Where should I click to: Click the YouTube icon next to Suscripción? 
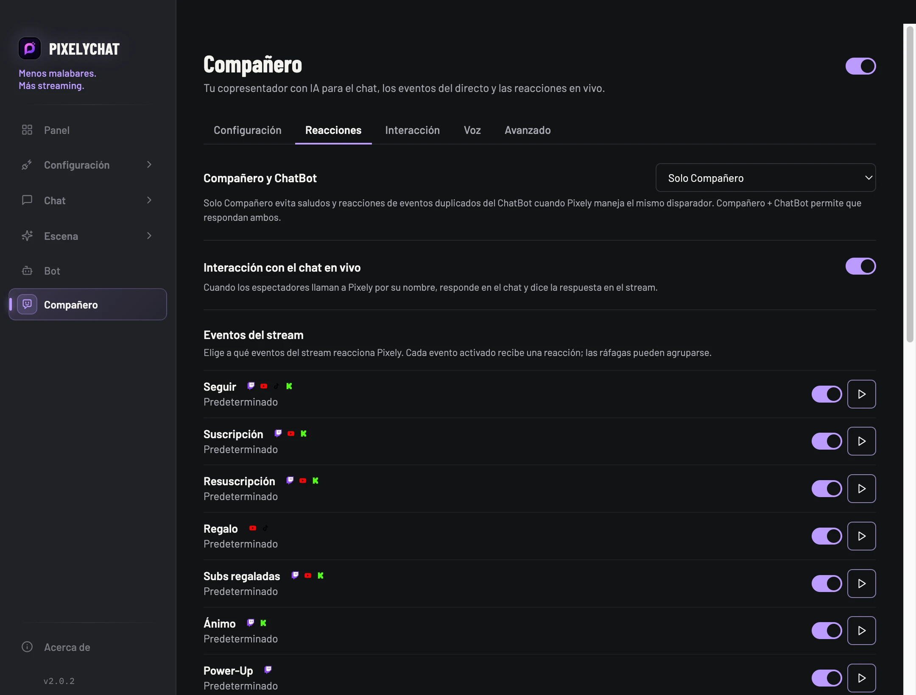(x=291, y=434)
